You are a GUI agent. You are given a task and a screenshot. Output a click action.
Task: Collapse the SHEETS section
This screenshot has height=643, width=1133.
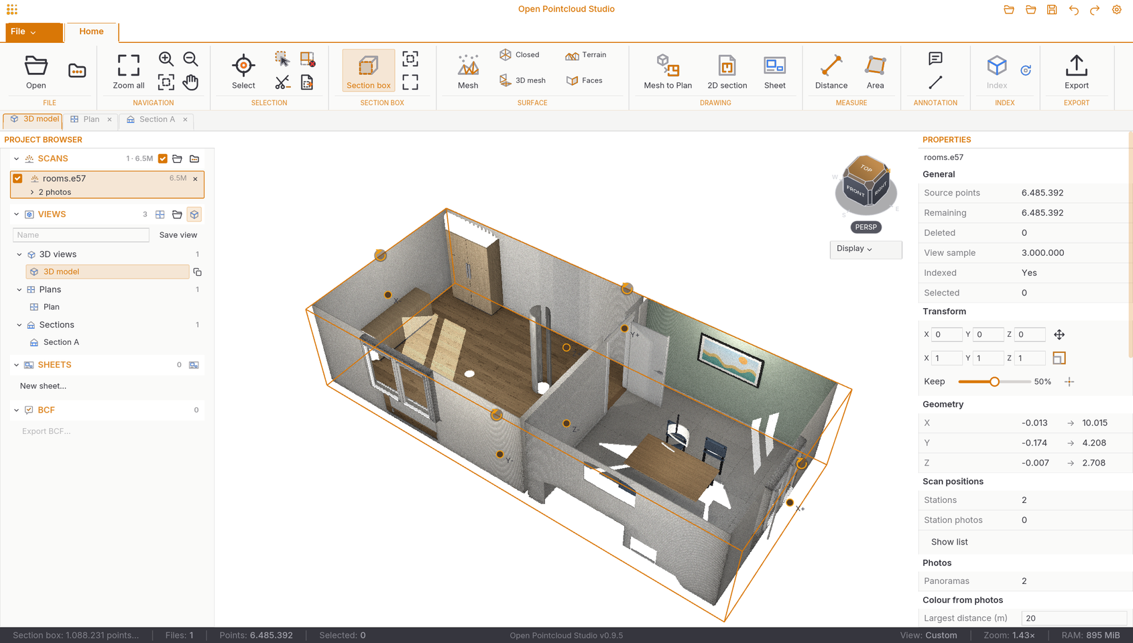pyautogui.click(x=17, y=365)
